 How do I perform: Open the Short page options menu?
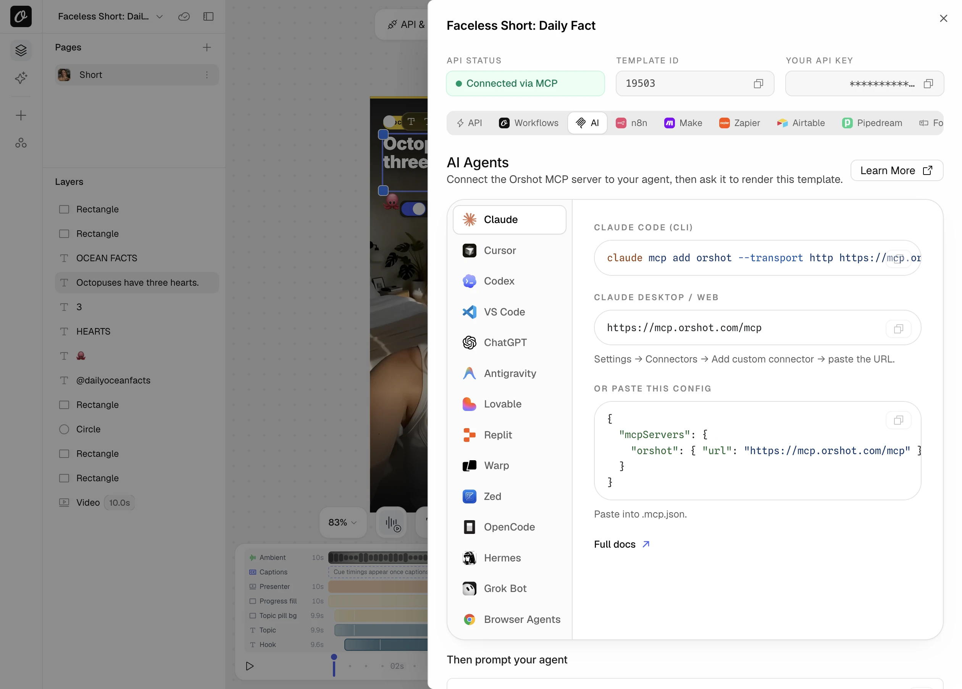click(207, 75)
